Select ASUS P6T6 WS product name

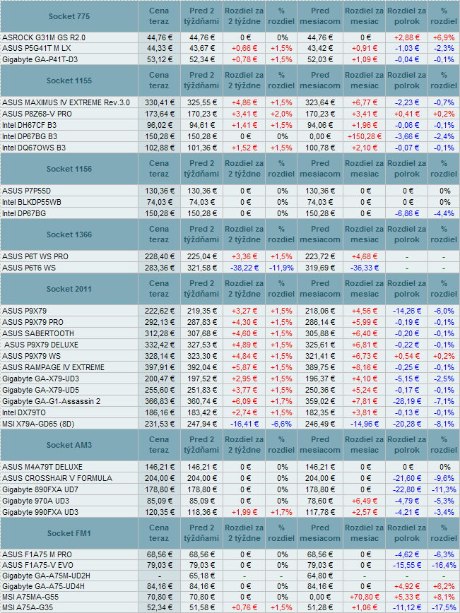(29, 268)
